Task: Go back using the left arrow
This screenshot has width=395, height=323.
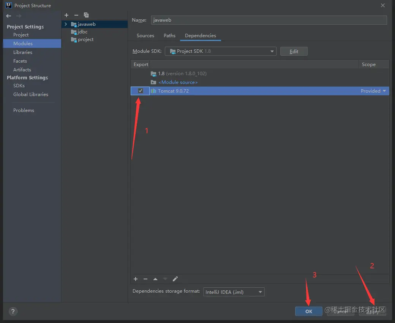Action: tap(9, 16)
